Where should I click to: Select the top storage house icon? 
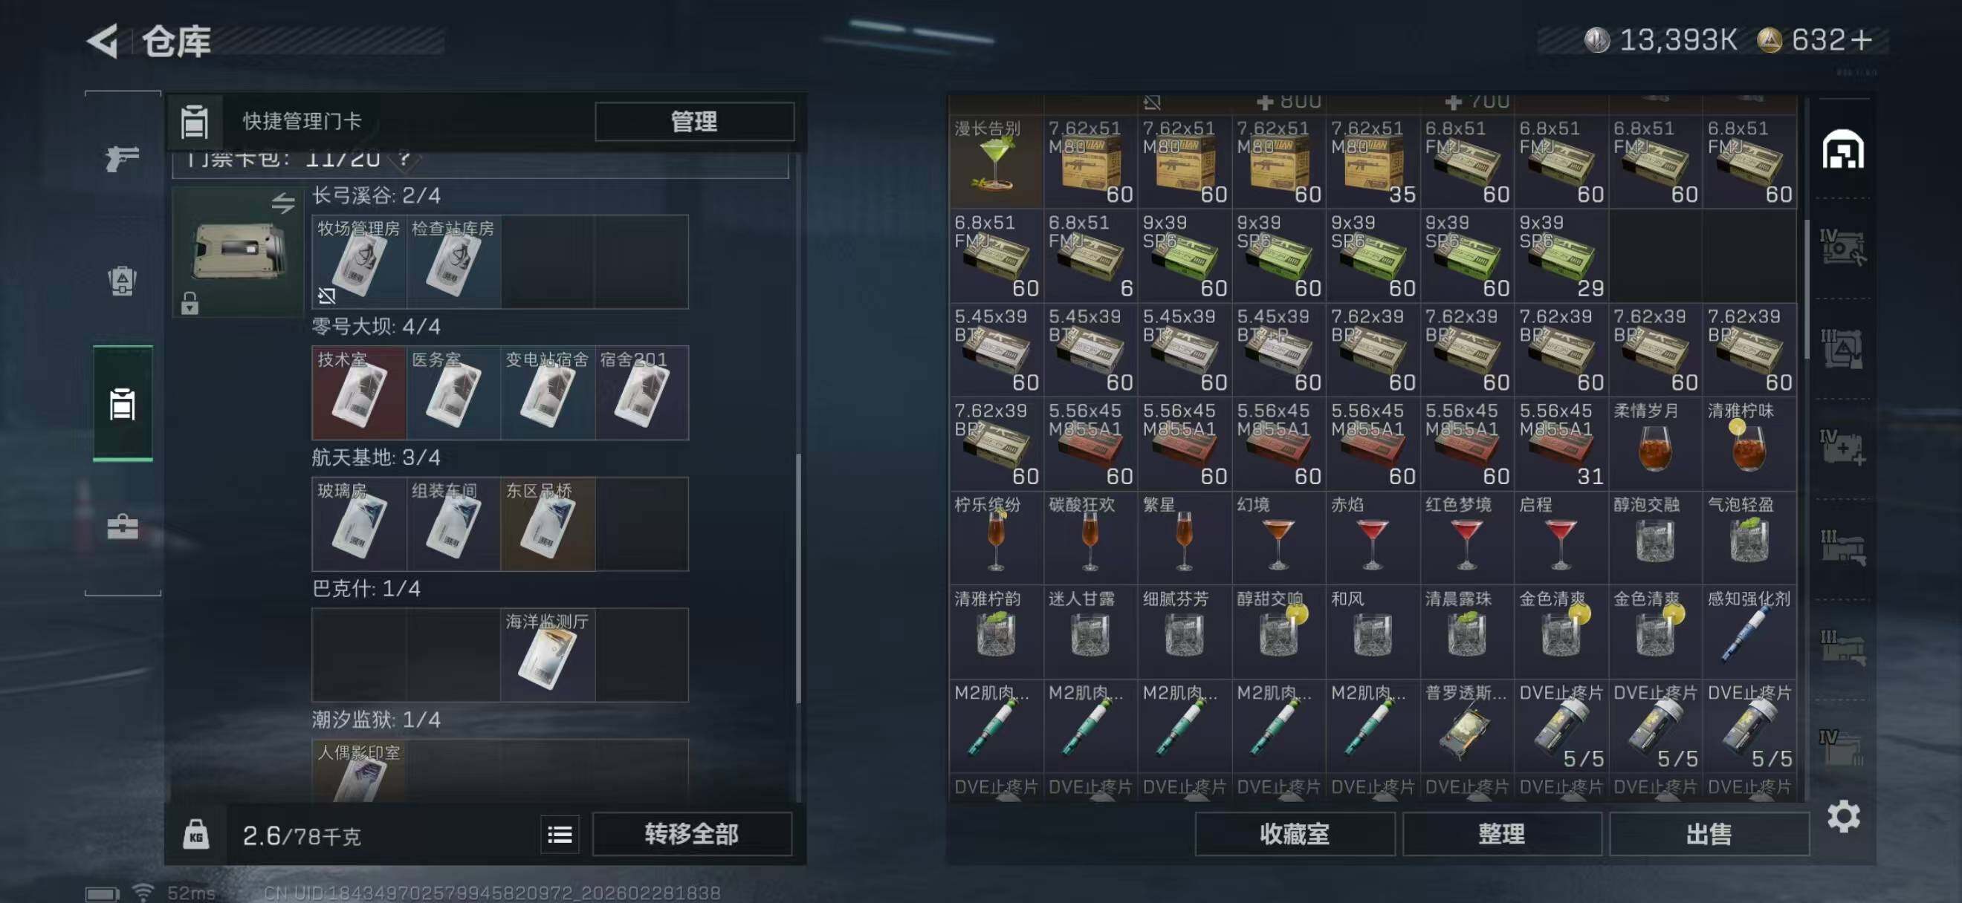[1843, 149]
